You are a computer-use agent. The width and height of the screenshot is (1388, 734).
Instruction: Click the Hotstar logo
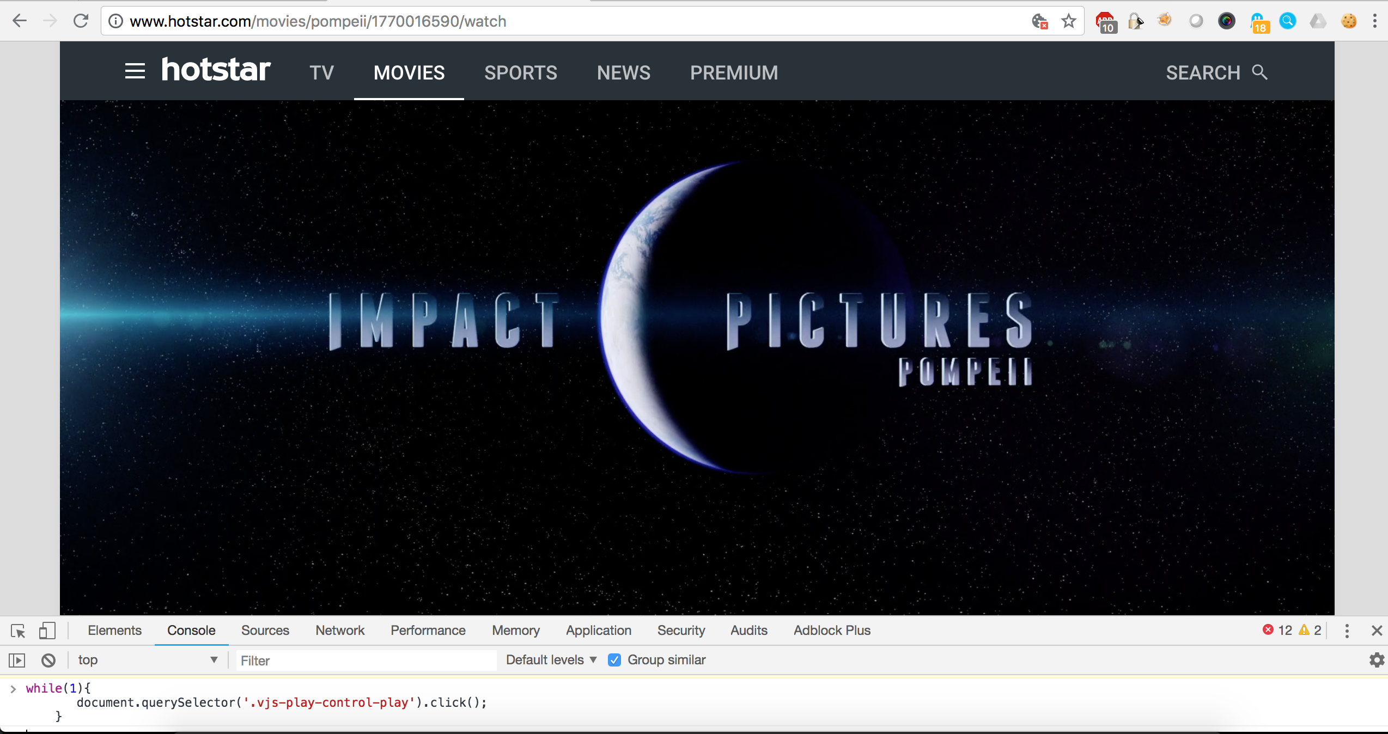point(216,70)
